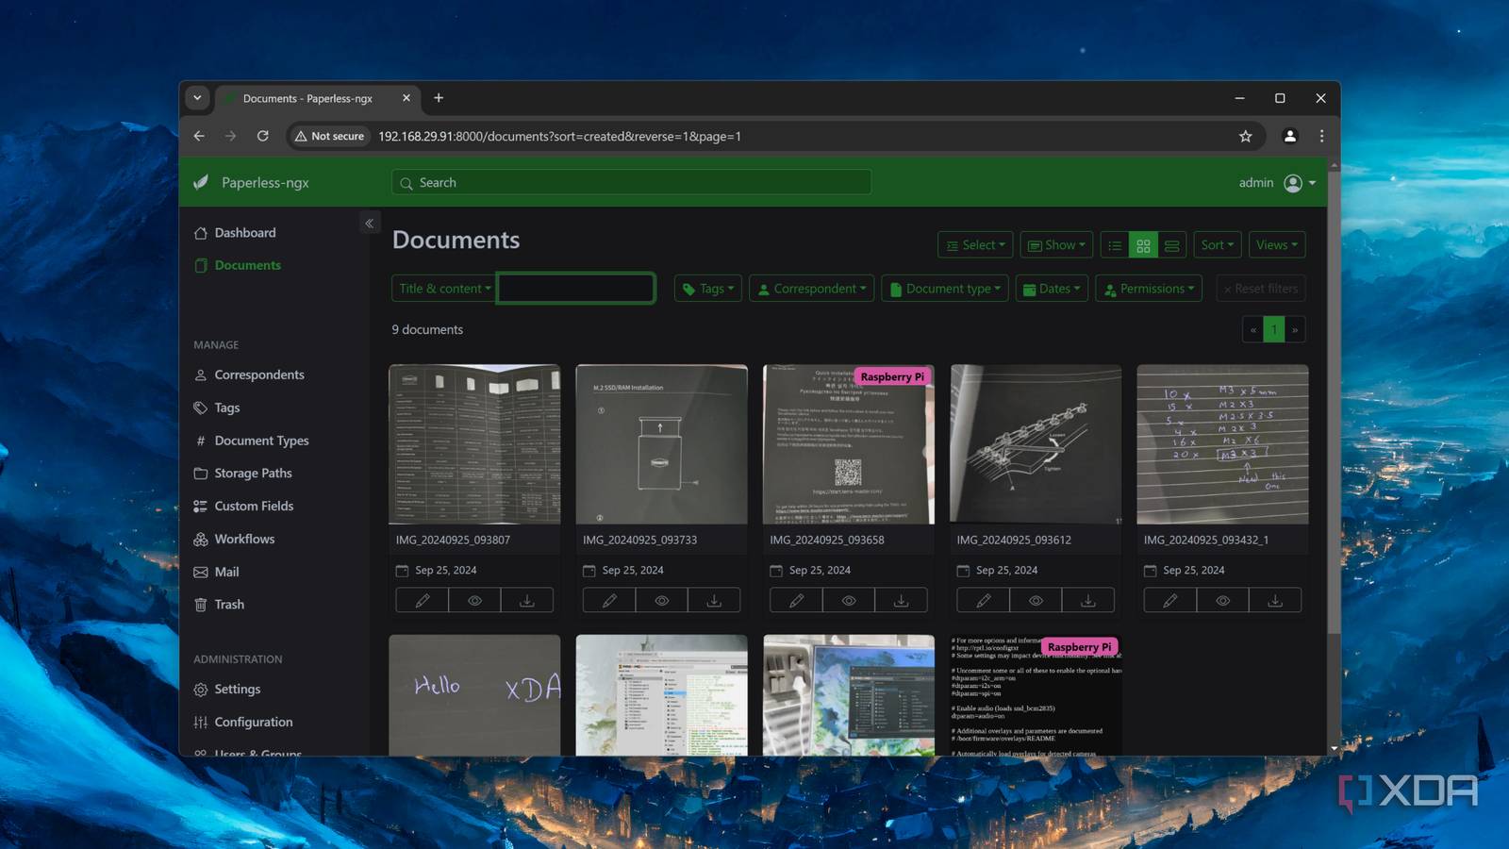Open Workflows from the sidebar
Viewport: 1509px width, 849px height.
pos(244,539)
